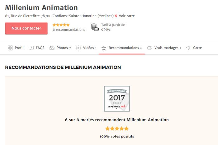Image resolution: width=218 pixels, height=145 pixels.
Task: Open the Voir carte link
Action: 127,16
